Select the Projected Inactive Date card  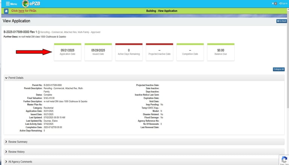click(160, 52)
